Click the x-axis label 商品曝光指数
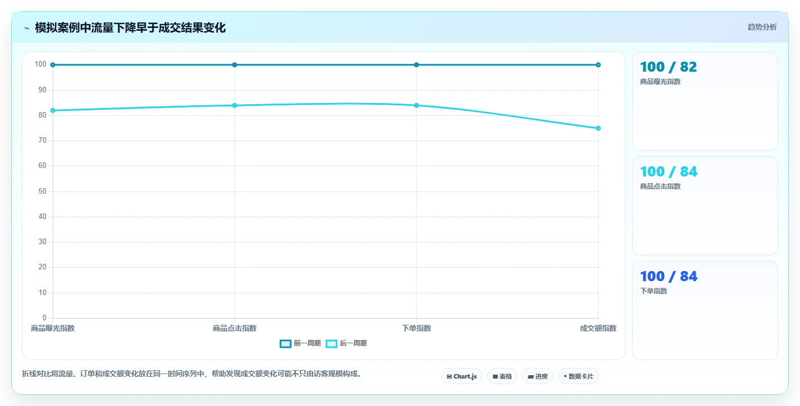This screenshot has width=800, height=406. (53, 328)
